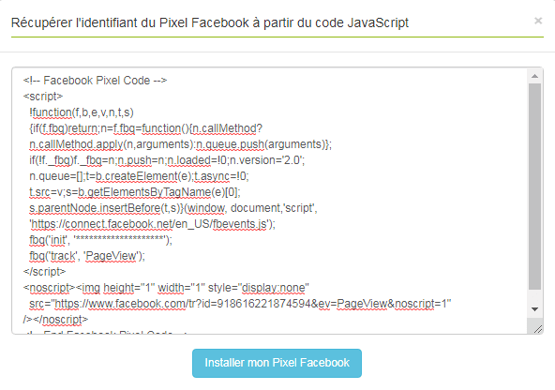Screen dimensions: 555x390
Task: Click the connect.facebook.net fbevents.js URL
Action: tap(152, 224)
